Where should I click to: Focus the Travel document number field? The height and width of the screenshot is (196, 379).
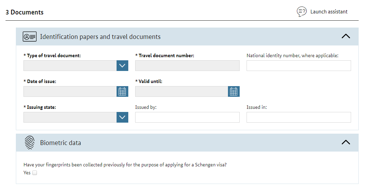[x=187, y=66]
